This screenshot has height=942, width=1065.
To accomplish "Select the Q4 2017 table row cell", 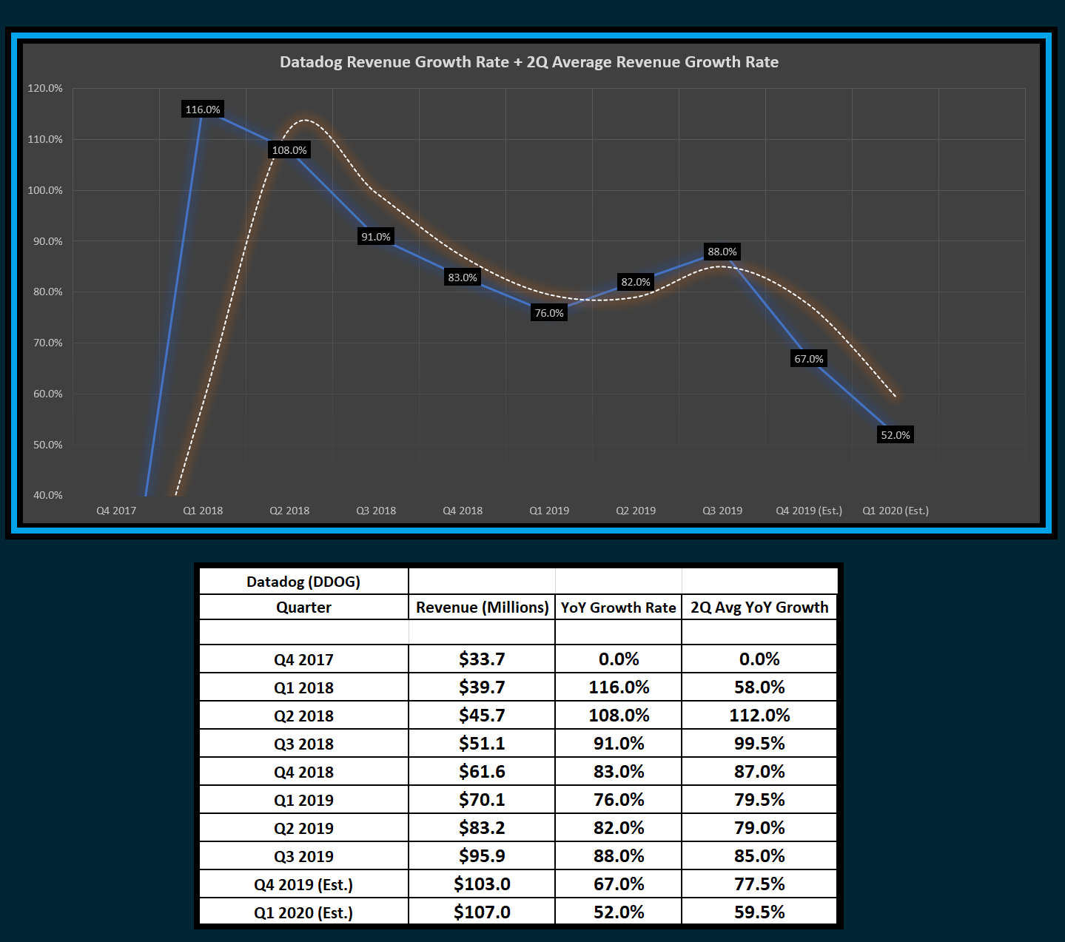I will coord(303,659).
